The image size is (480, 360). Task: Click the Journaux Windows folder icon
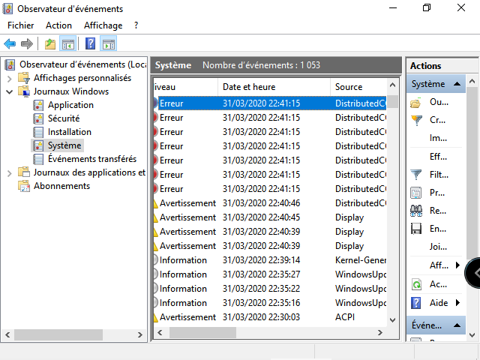pyautogui.click(x=24, y=91)
